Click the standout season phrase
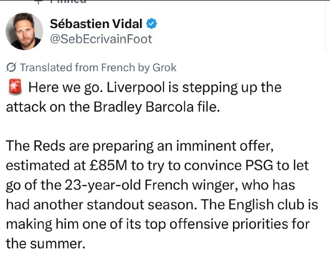This screenshot has height=262, width=330. coord(142,204)
